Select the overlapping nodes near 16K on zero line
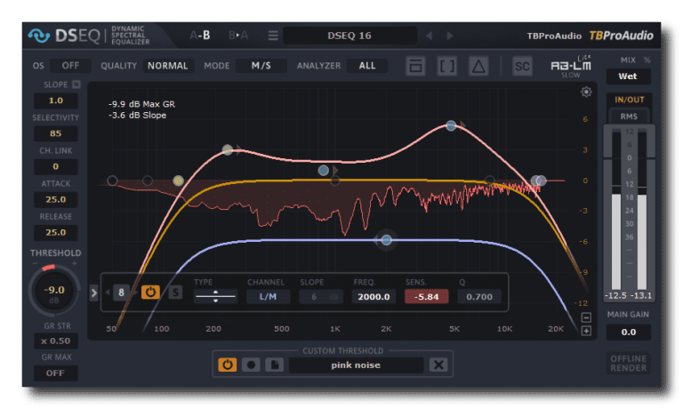Image resolution: width=683 pixels, height=409 pixels. [538, 180]
